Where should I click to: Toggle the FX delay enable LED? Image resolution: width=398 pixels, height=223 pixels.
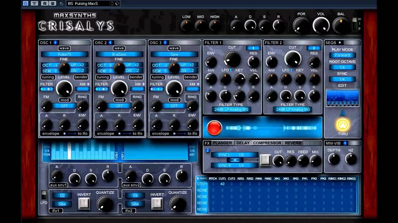click(207, 150)
